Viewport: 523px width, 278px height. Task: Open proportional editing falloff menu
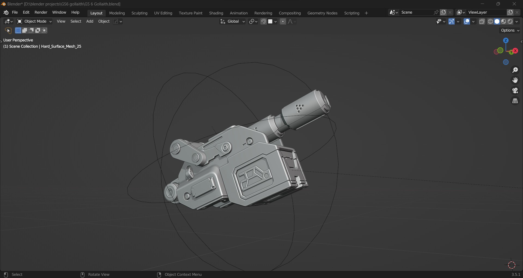[292, 22]
